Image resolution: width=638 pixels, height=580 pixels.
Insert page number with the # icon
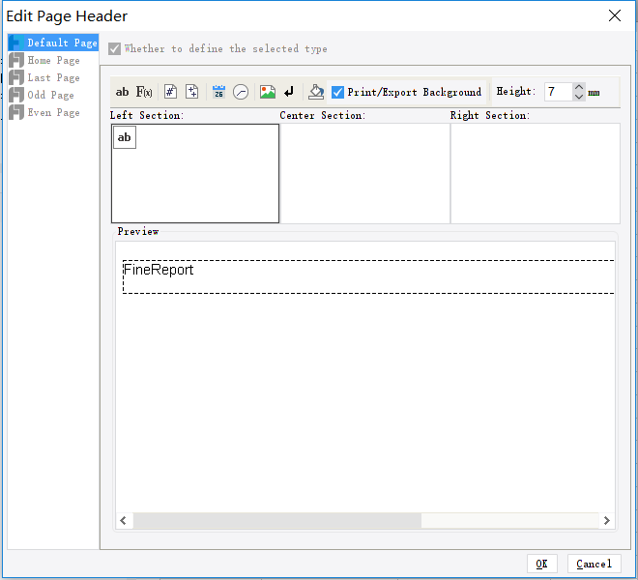click(170, 92)
